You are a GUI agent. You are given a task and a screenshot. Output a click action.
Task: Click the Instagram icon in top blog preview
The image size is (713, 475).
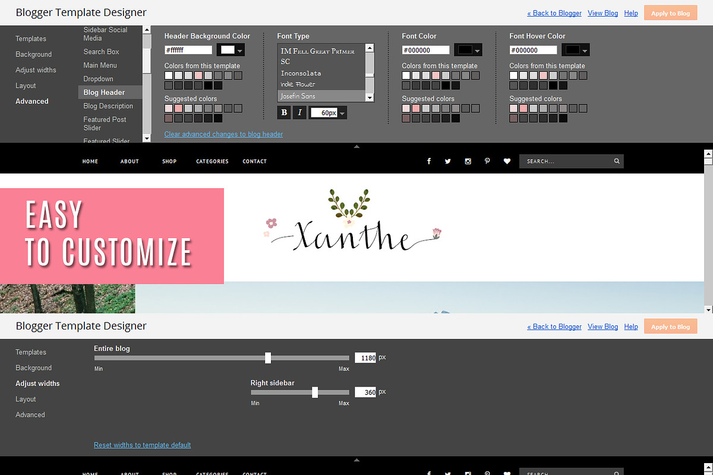pos(468,161)
